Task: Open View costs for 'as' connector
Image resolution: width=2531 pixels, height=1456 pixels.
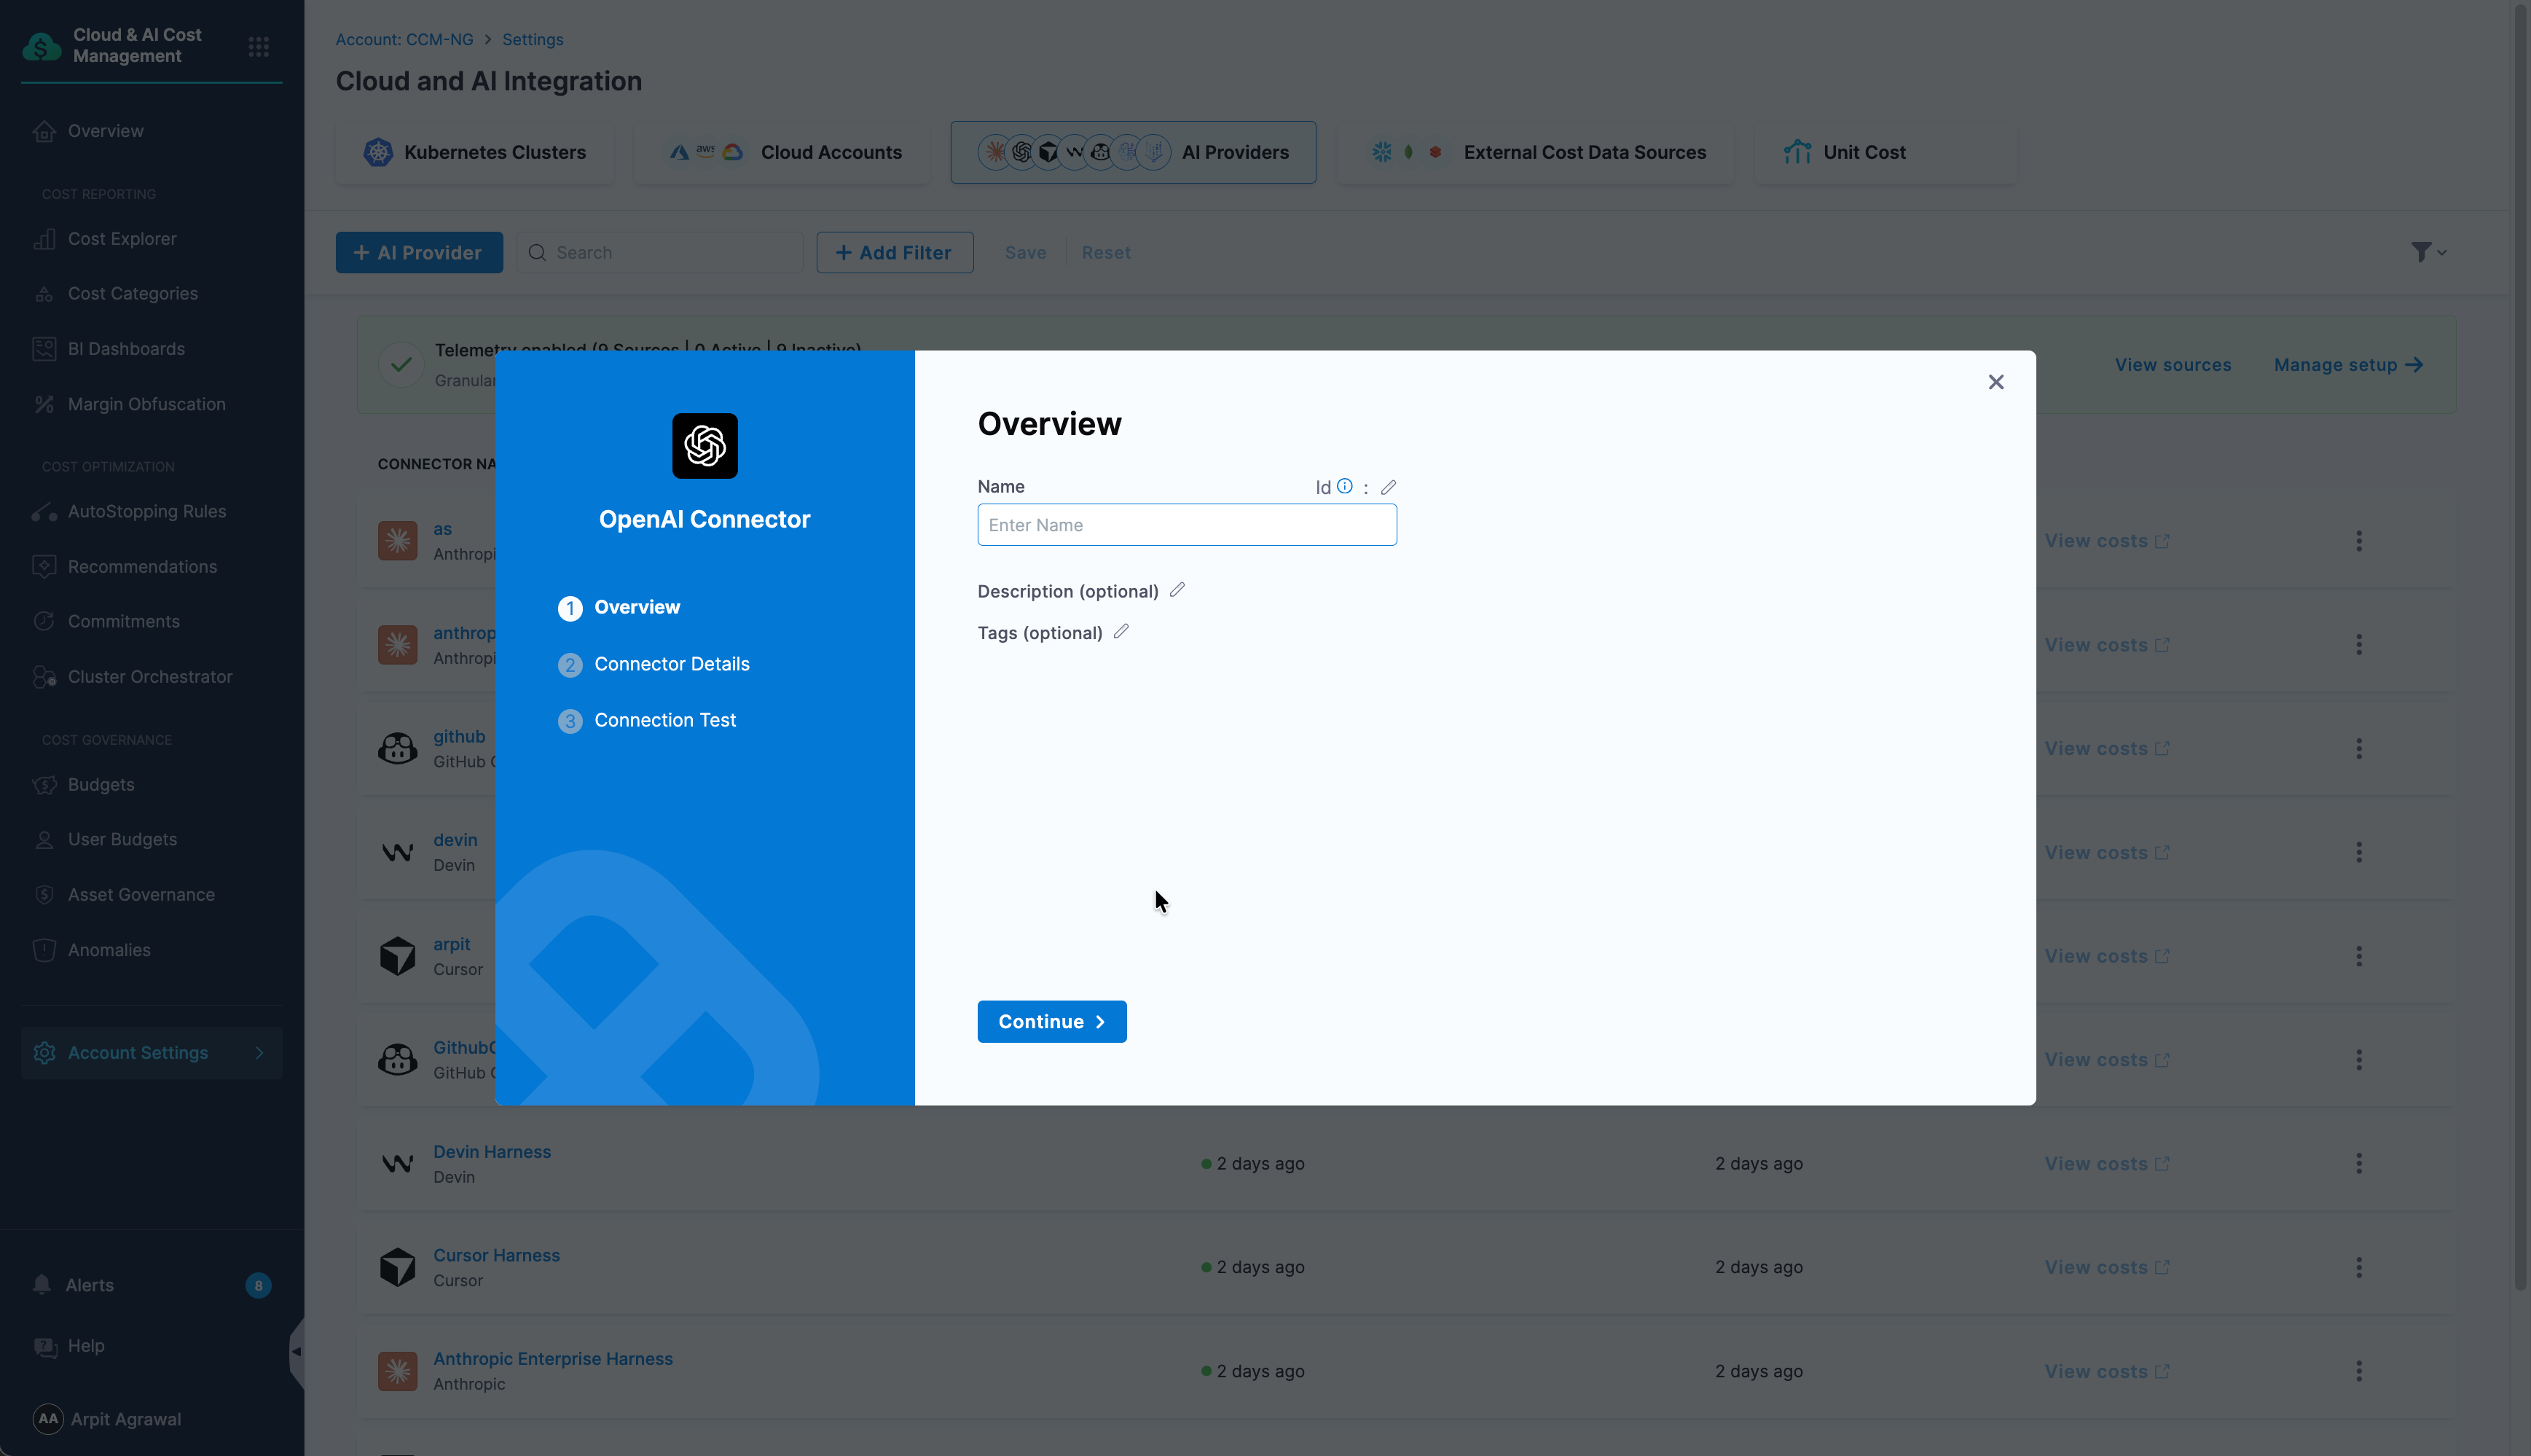Action: click(x=2106, y=541)
